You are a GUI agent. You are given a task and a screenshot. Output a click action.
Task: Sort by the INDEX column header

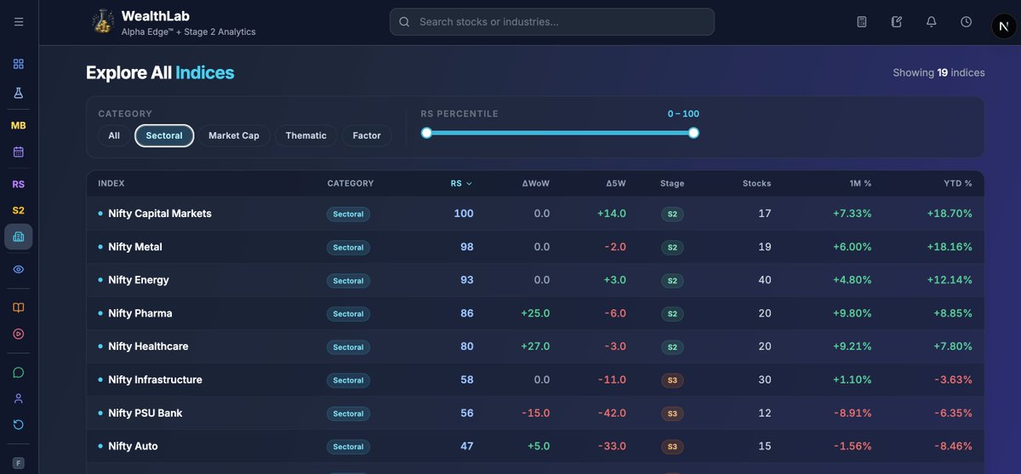click(111, 183)
